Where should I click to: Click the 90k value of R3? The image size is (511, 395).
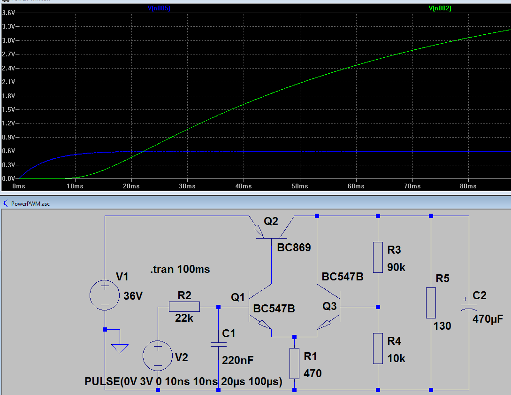(397, 267)
